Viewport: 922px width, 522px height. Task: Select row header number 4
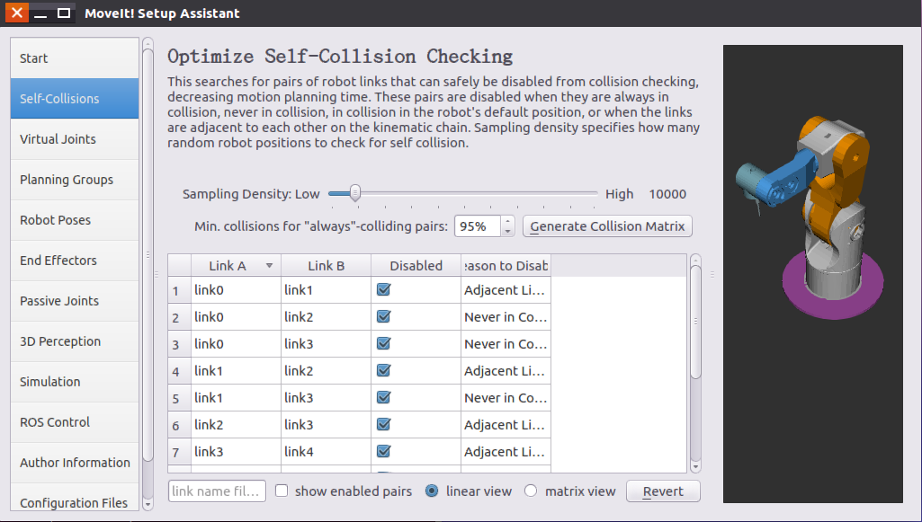coord(179,371)
